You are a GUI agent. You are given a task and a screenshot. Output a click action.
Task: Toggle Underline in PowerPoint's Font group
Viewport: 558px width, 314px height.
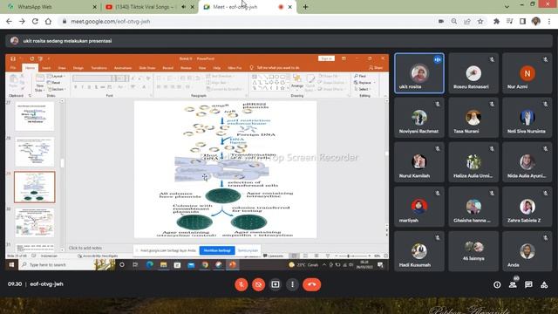[x=89, y=87]
